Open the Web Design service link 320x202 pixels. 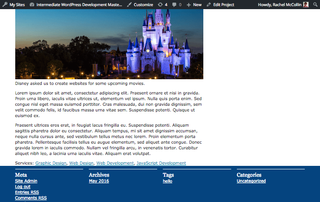[x=81, y=163]
